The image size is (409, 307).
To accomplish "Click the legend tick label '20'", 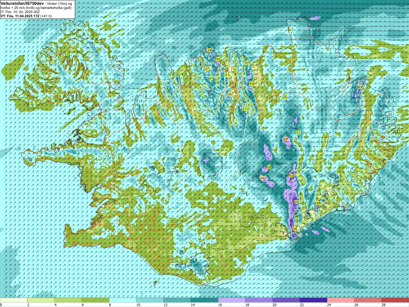I will coord(274,305).
